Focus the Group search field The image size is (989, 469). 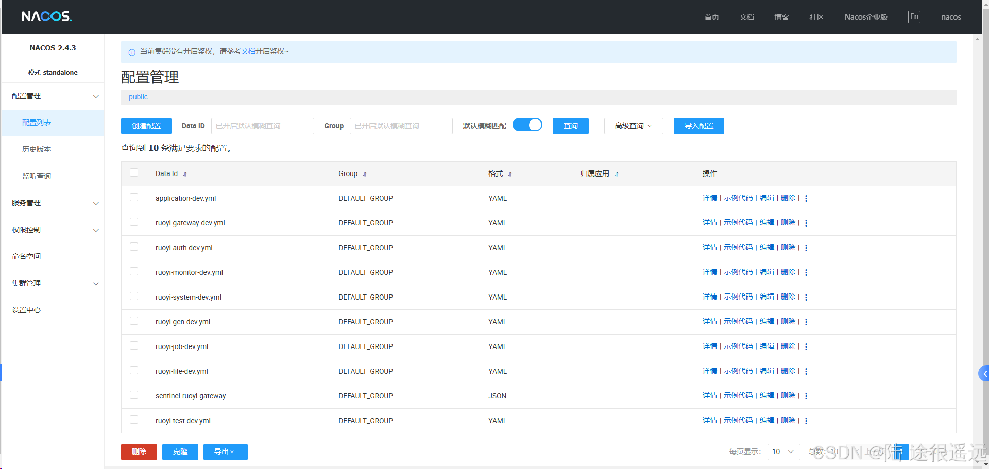(401, 126)
